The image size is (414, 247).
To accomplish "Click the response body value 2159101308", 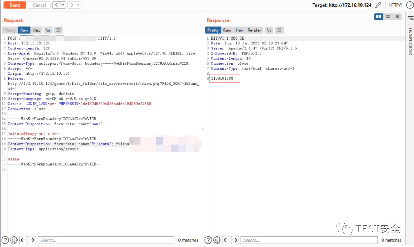I will tap(222, 79).
